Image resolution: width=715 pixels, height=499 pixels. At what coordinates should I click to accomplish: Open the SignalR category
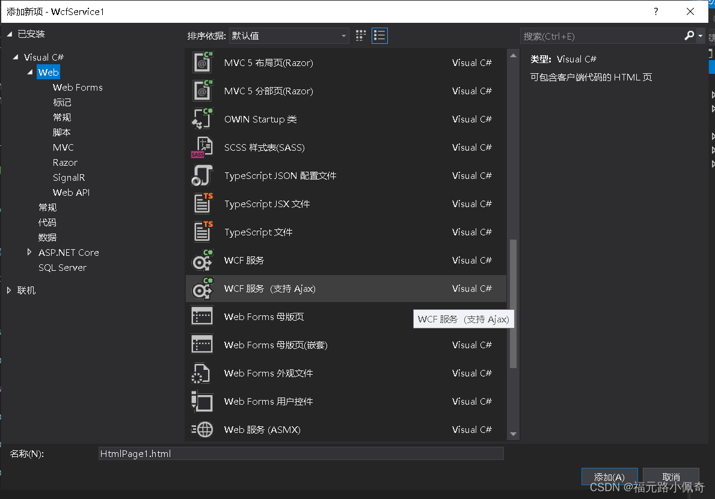pyautogui.click(x=69, y=177)
